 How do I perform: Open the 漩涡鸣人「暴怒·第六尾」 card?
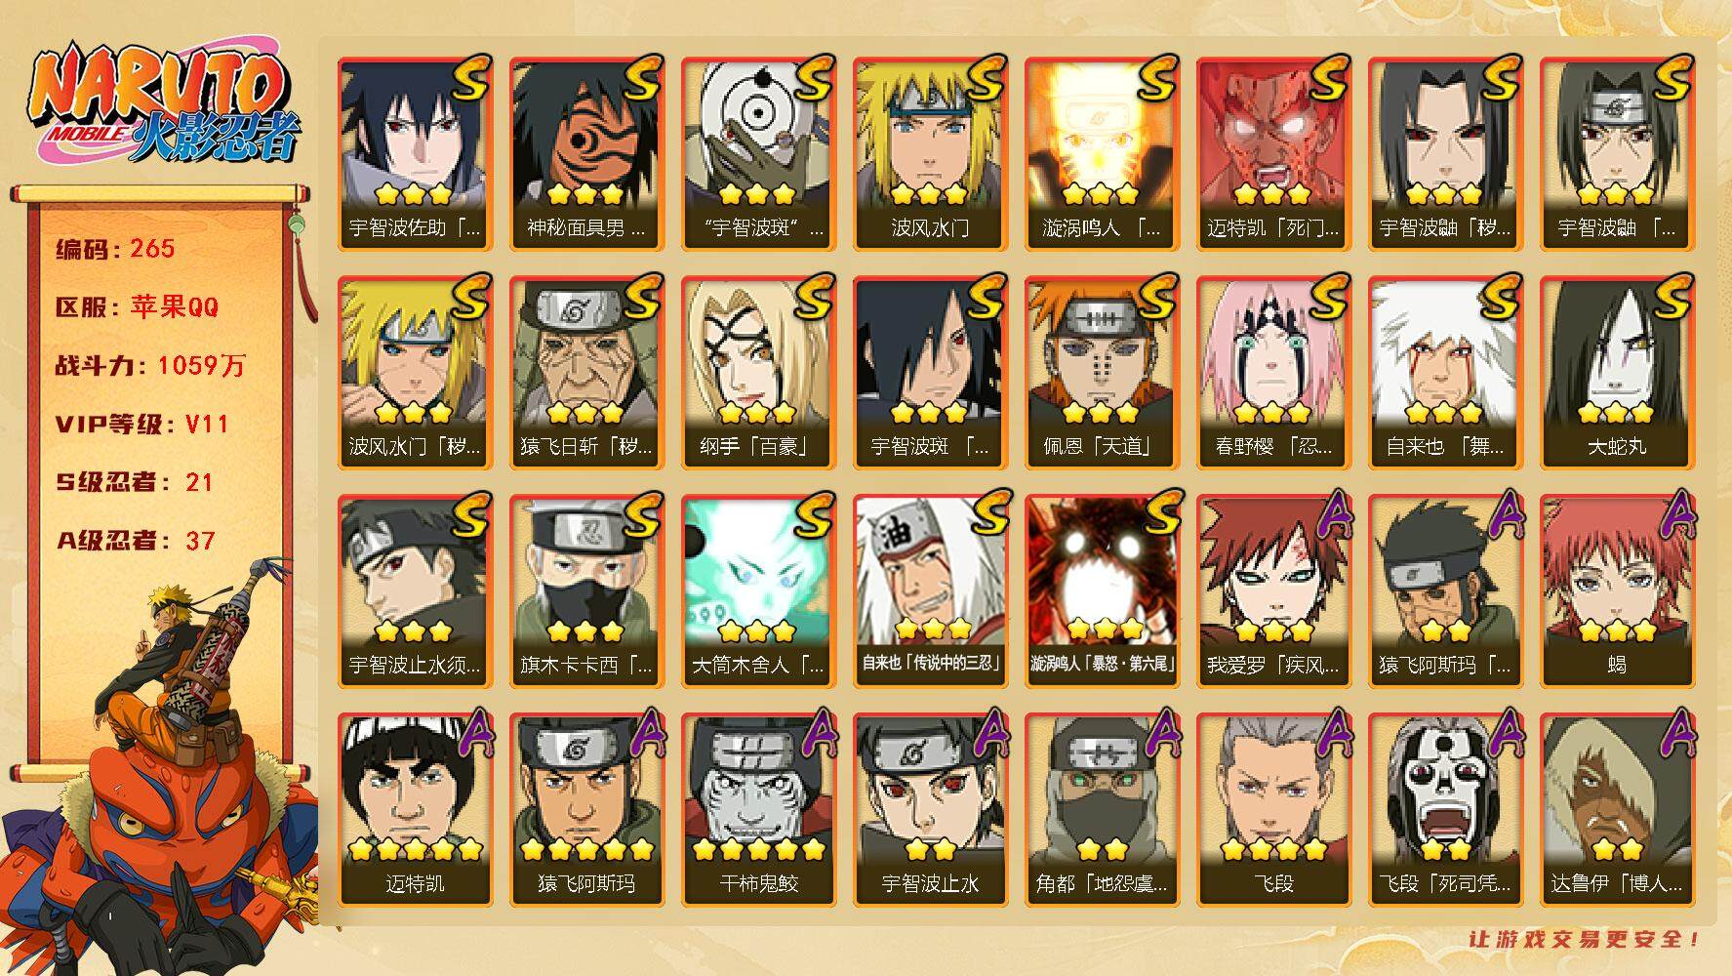[x=1102, y=591]
